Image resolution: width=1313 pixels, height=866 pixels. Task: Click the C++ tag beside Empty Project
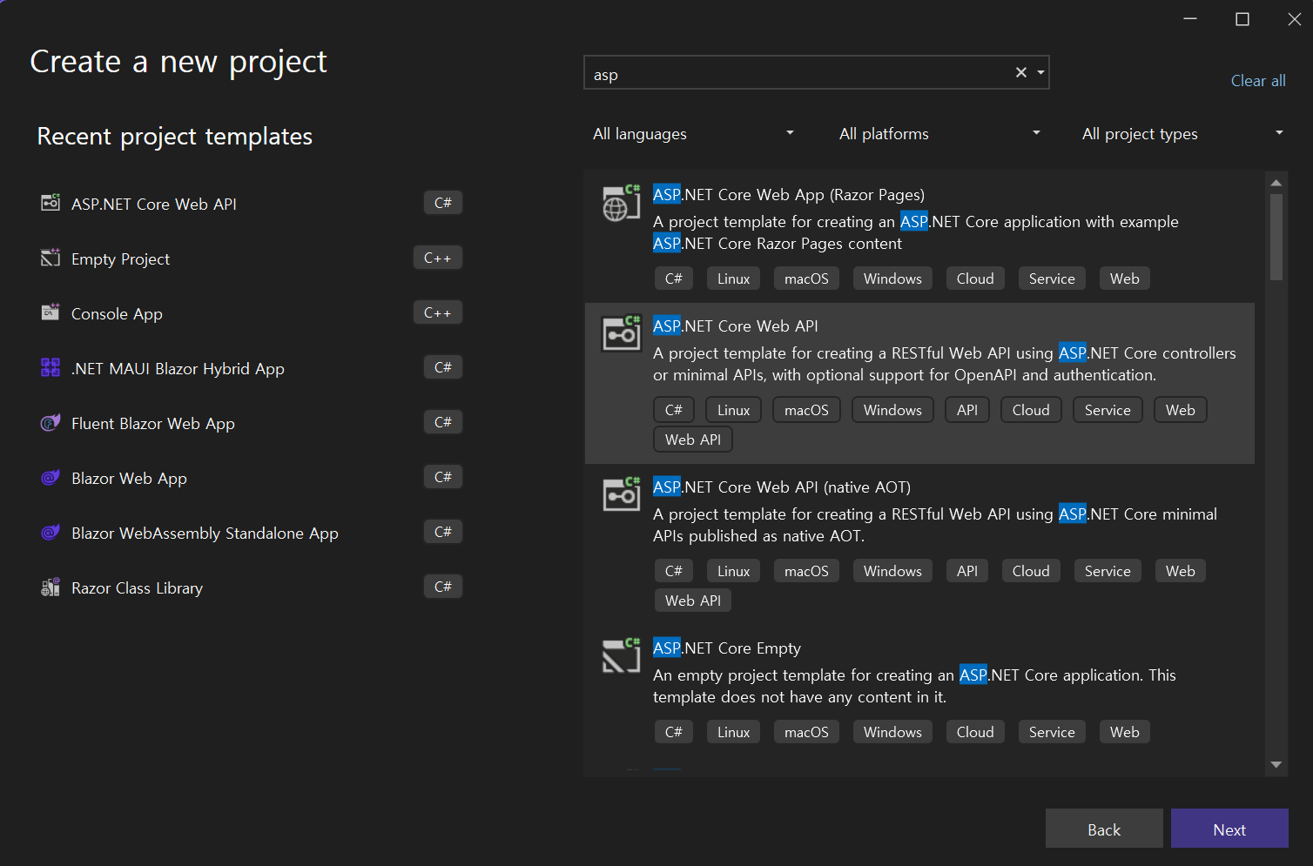tap(437, 258)
